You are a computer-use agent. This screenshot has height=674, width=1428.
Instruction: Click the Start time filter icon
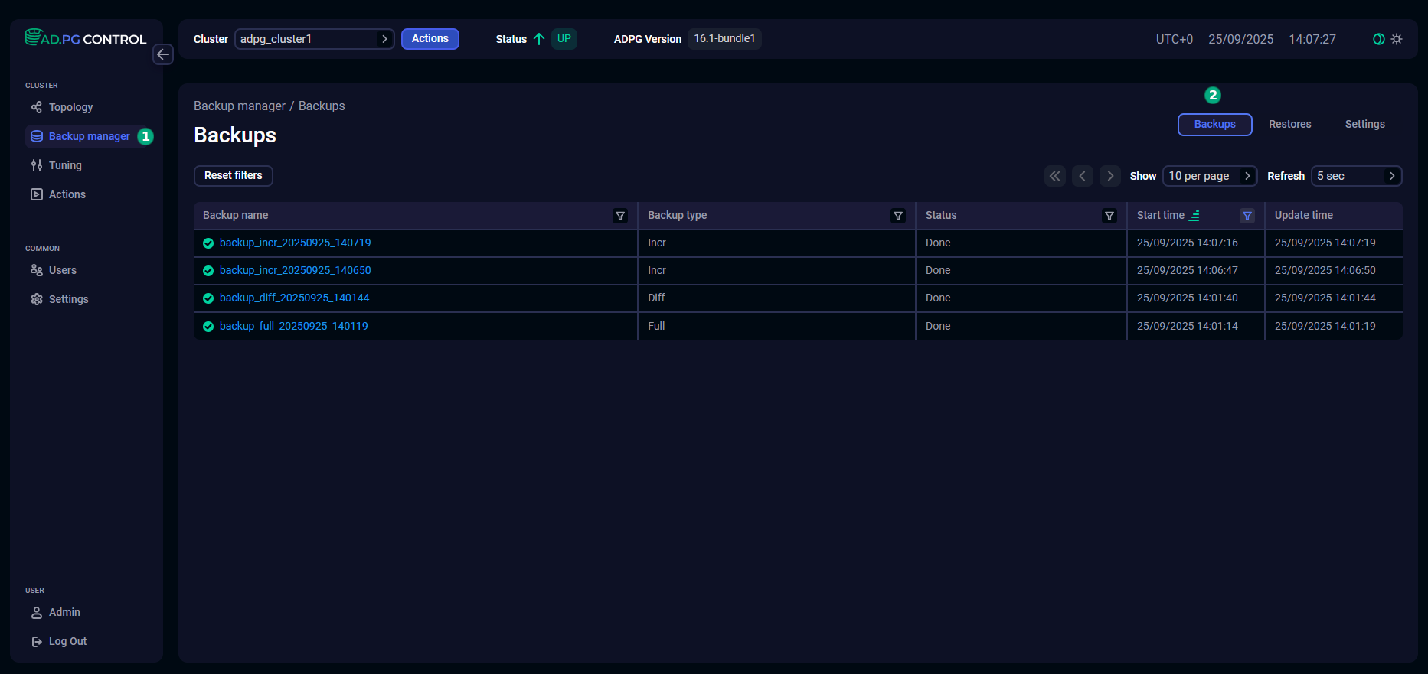point(1247,216)
